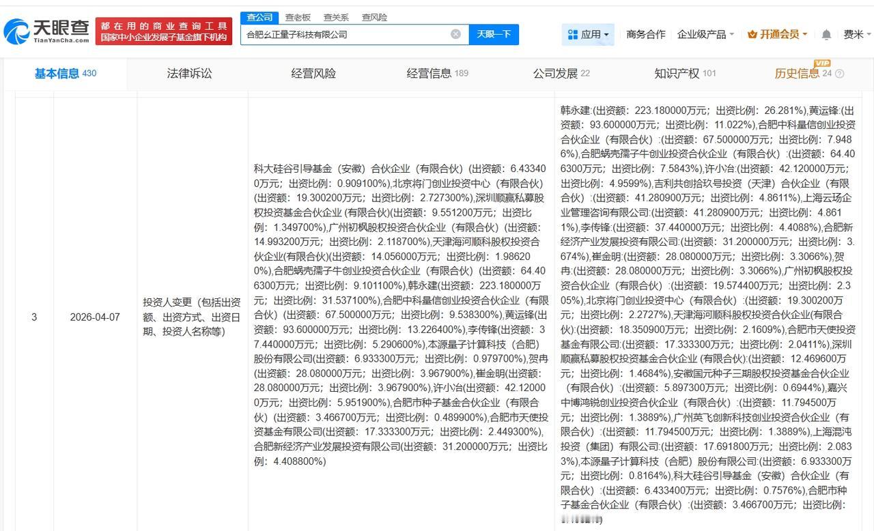The image size is (874, 531).
Task: Click the 投资人变更 change-item cell
Action: [192, 317]
